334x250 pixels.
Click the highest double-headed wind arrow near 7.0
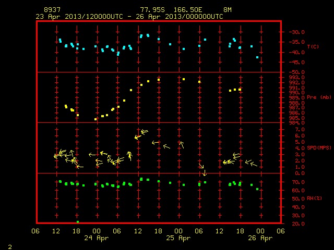point(144,132)
